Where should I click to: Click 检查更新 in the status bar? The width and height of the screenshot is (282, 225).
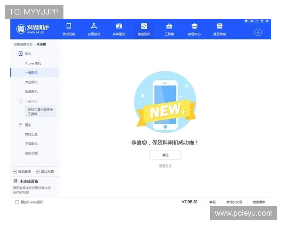[x=259, y=202]
